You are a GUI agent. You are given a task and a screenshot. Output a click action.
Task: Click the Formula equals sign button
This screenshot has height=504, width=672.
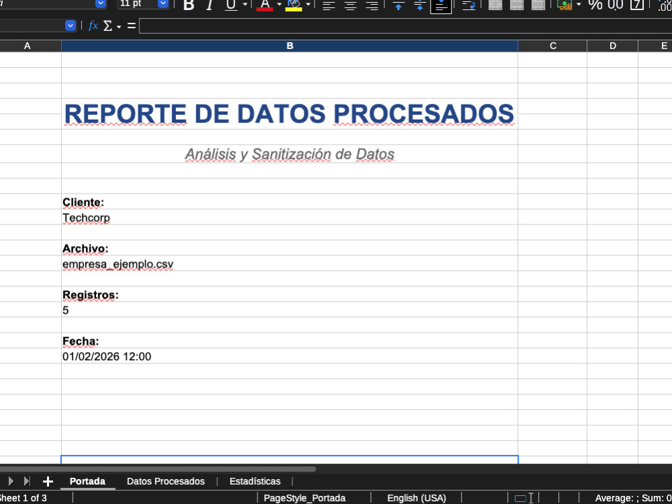pyautogui.click(x=132, y=26)
